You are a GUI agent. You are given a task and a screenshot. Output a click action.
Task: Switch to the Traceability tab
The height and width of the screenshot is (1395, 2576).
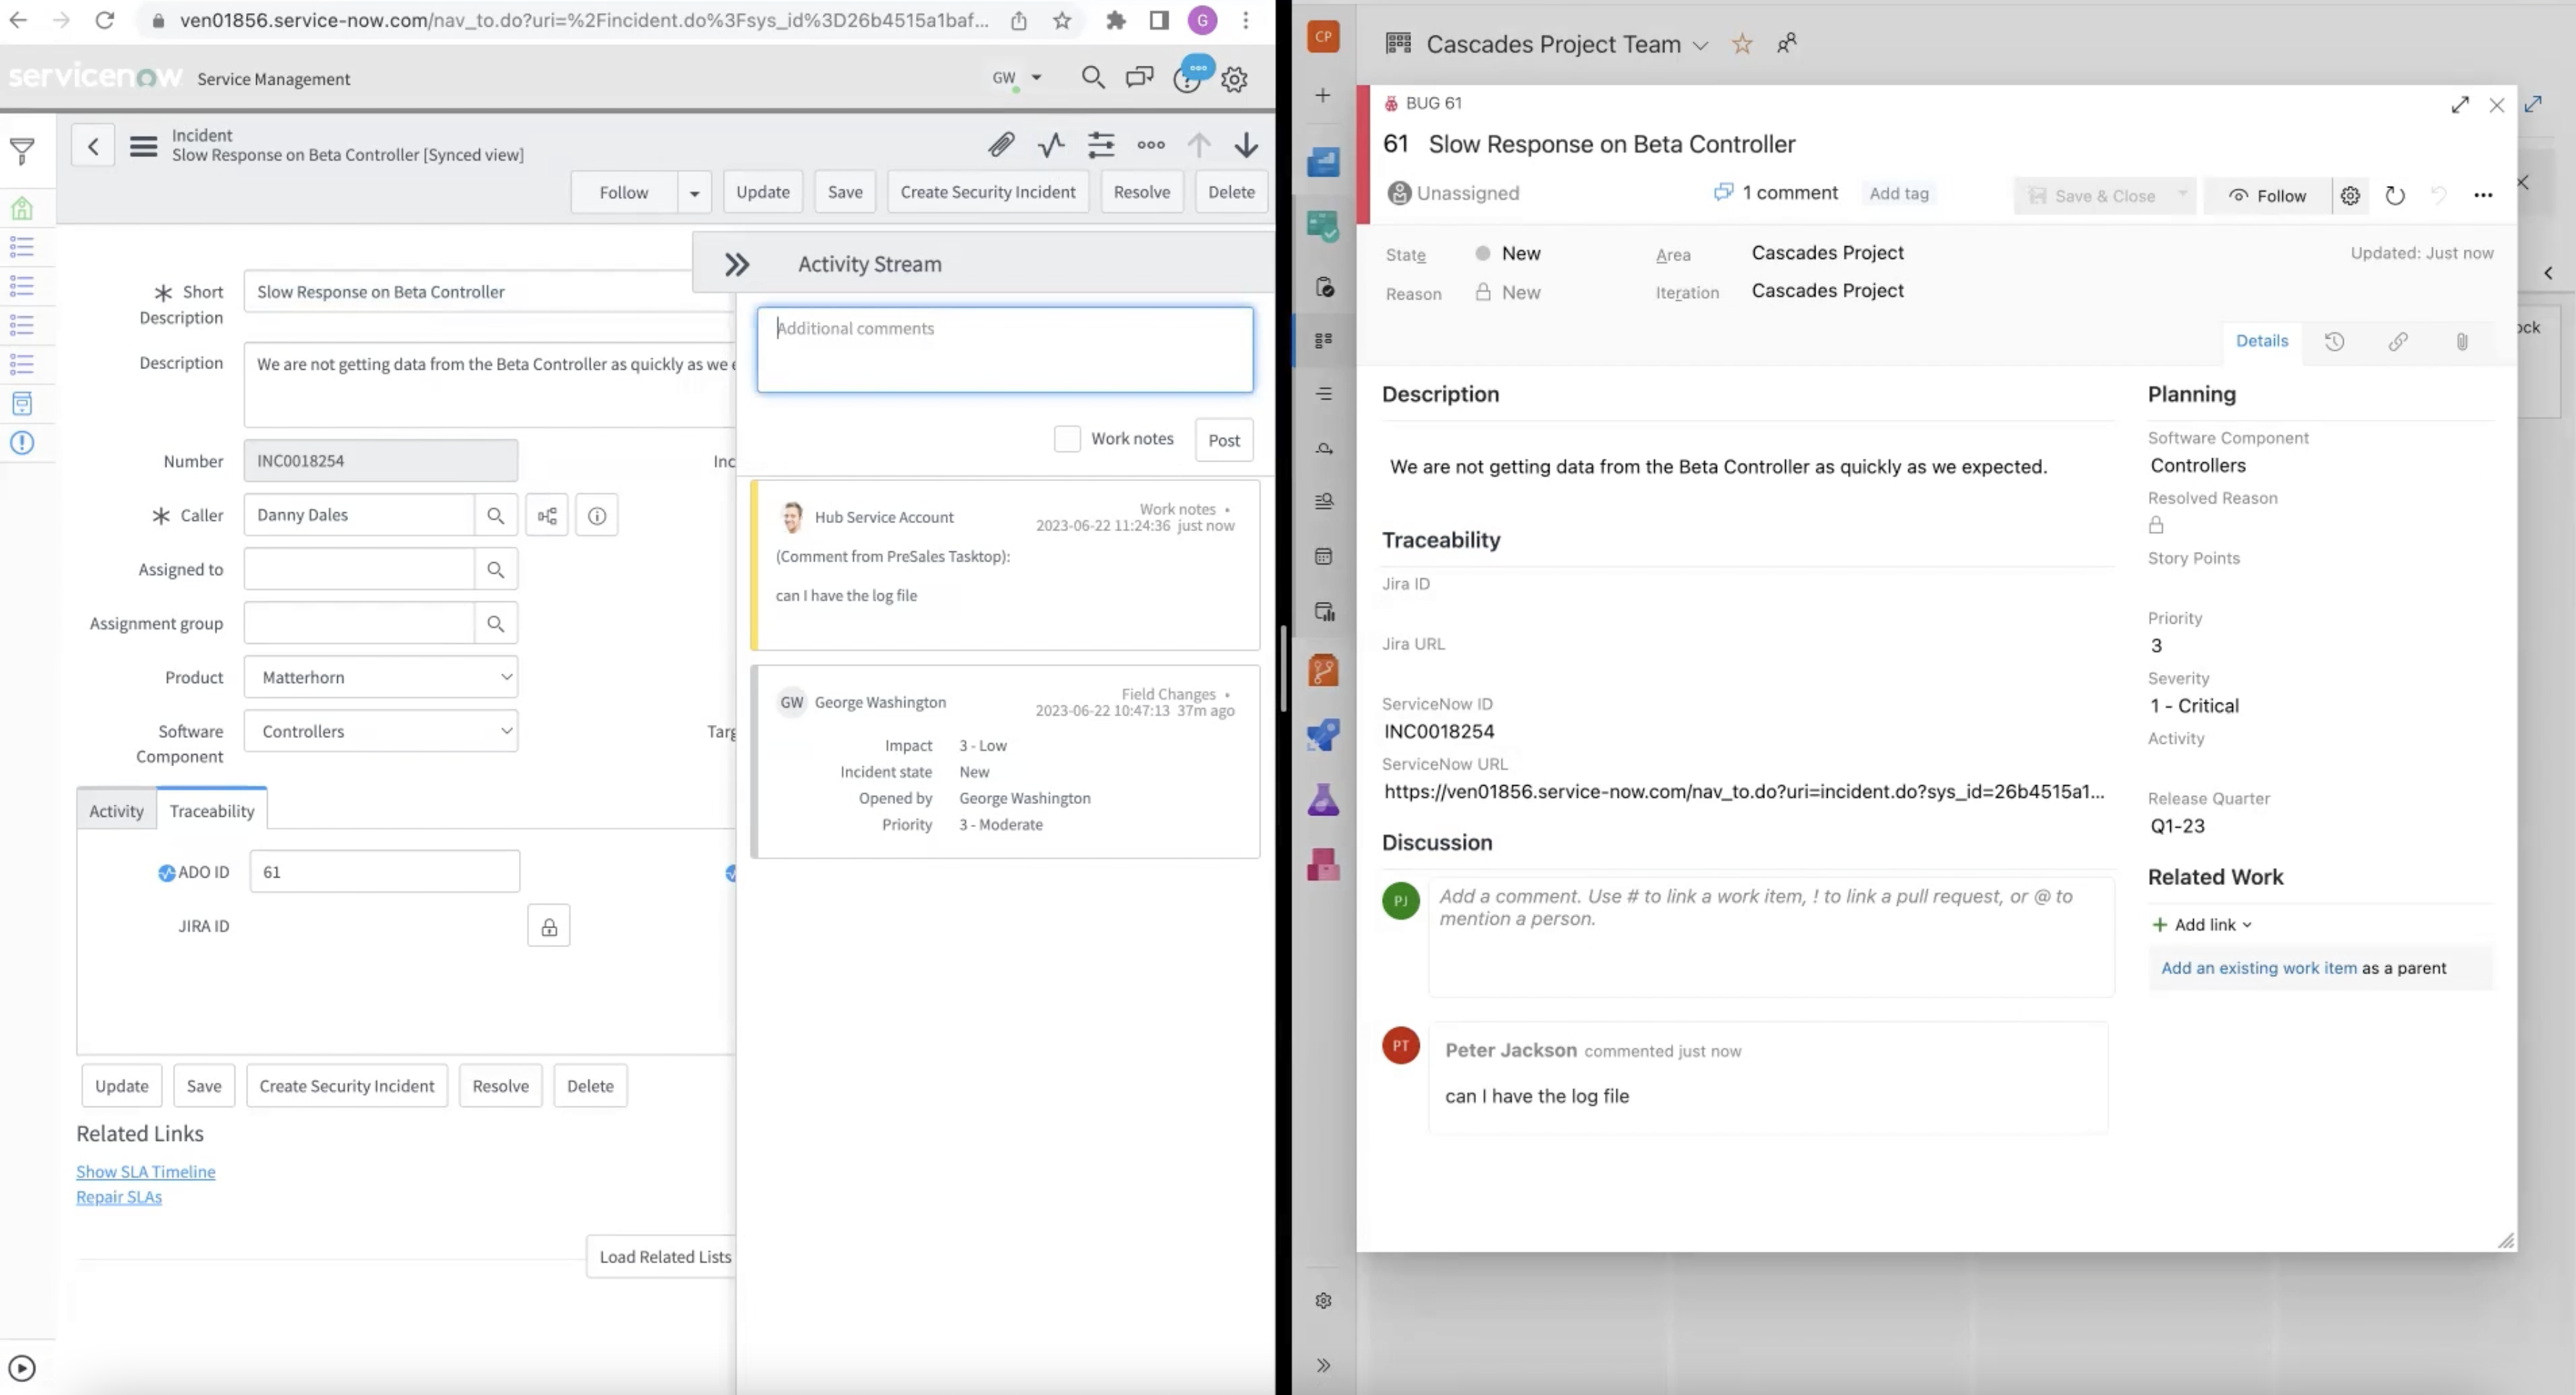tap(212, 811)
